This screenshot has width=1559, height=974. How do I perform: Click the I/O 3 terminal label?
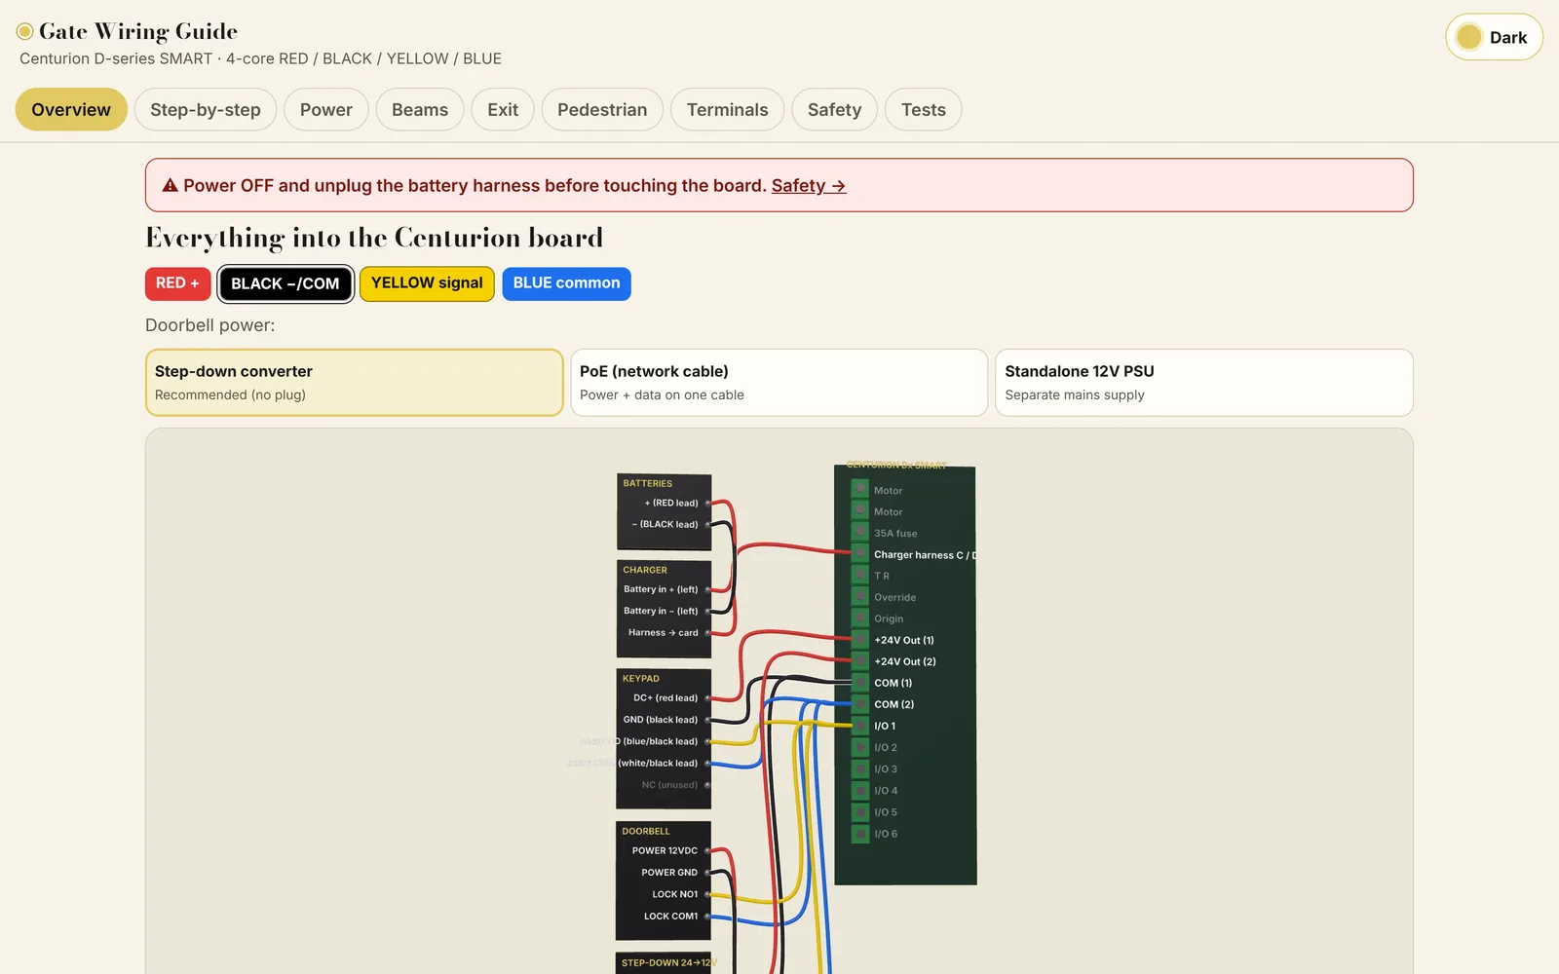click(x=886, y=769)
